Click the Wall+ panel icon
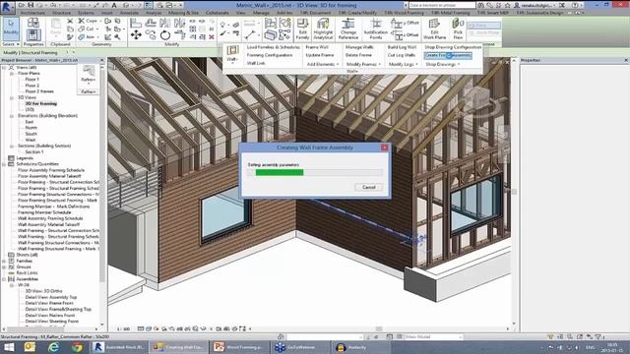 point(232,54)
